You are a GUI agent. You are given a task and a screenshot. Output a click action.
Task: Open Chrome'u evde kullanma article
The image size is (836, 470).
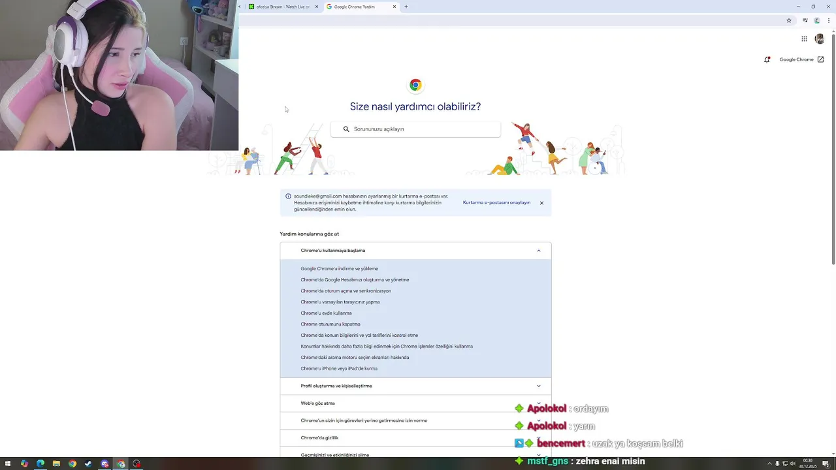pos(326,313)
